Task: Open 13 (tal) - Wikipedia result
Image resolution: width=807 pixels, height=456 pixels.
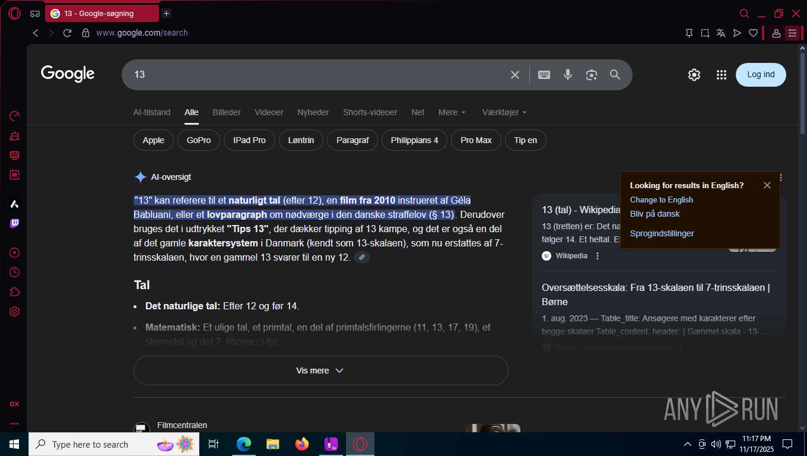Action: (581, 210)
